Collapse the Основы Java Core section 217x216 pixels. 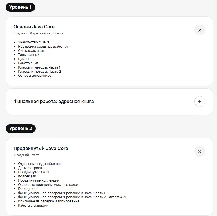[200, 30]
